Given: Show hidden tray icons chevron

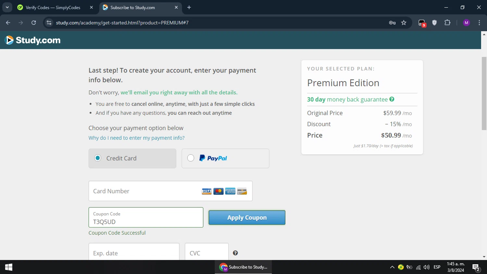Looking at the screenshot, I should pos(392,267).
